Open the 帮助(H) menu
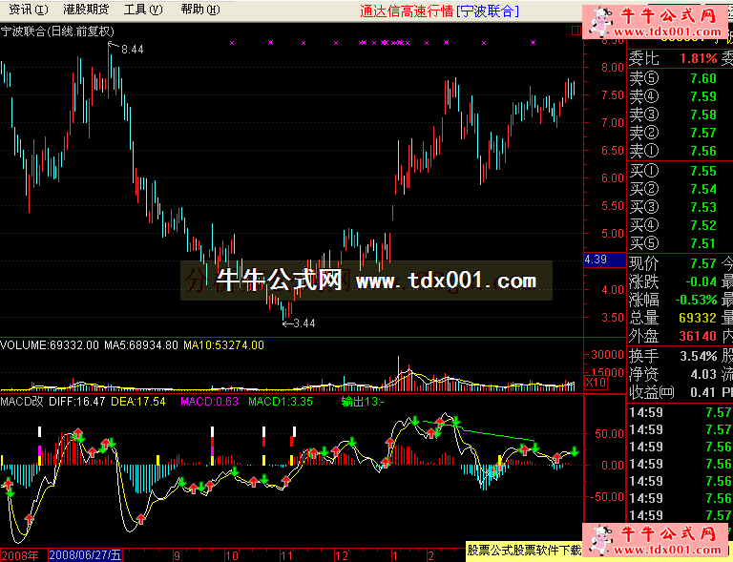The image size is (733, 562). 200,10
